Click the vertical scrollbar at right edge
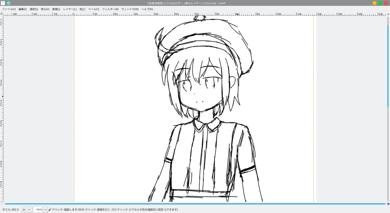The height and width of the screenshot is (213, 390). click(388, 65)
